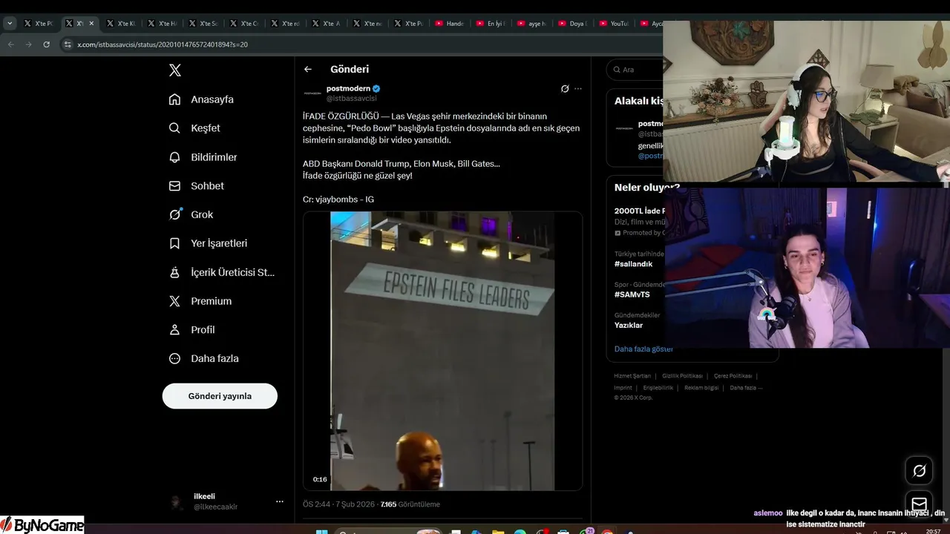Open Keşfet search page
This screenshot has height=534, width=950.
(194, 128)
